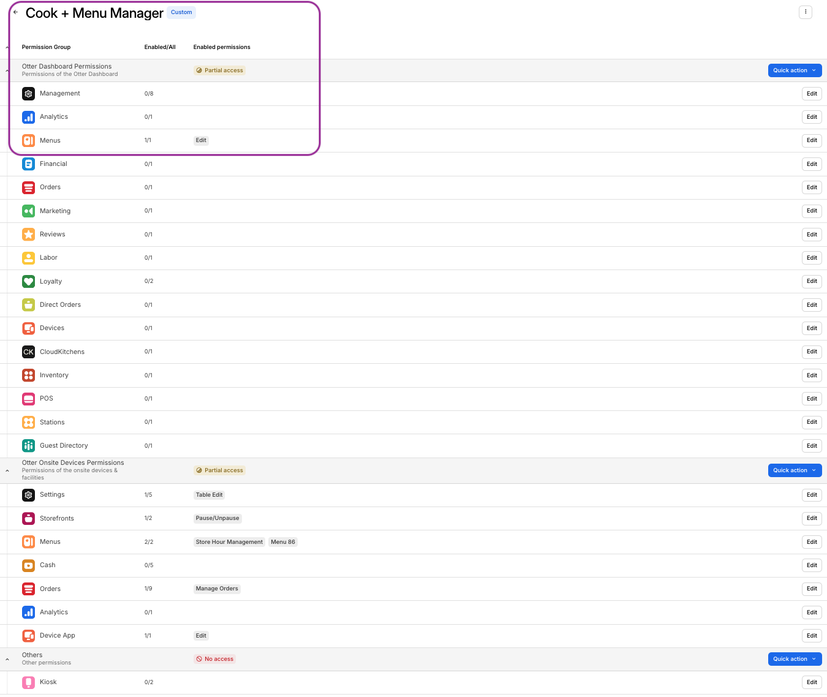Collapse the Otter Onsite Devices Permissions group
The image size is (827, 697).
(x=7, y=470)
